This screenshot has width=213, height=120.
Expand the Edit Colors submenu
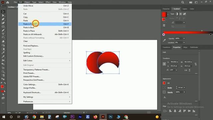tap(70, 61)
